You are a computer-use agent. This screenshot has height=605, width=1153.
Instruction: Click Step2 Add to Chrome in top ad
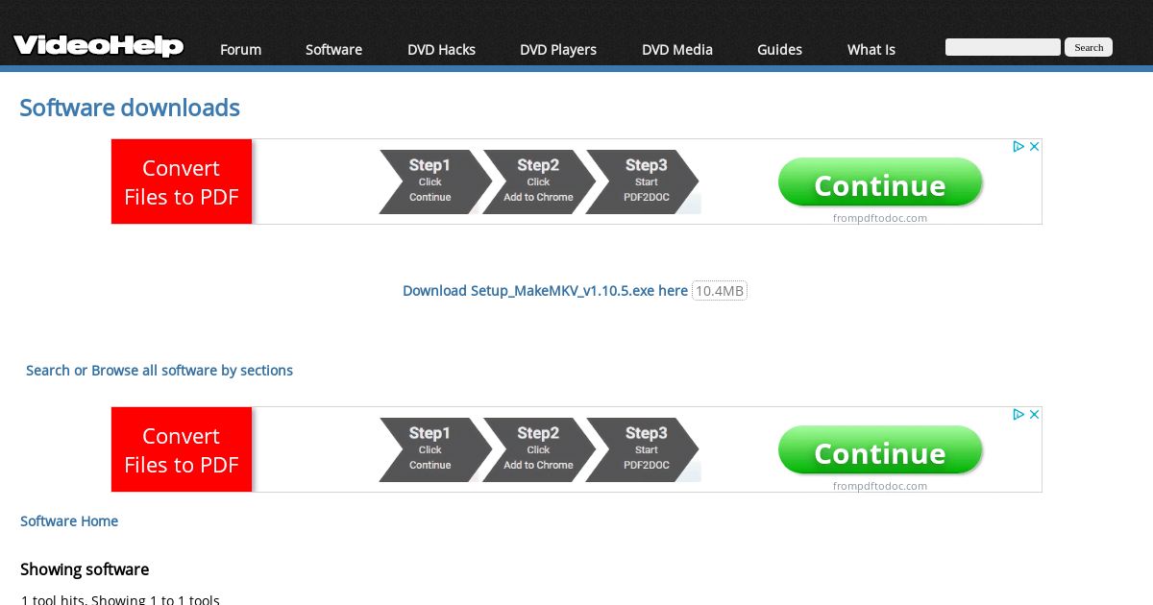[538, 181]
